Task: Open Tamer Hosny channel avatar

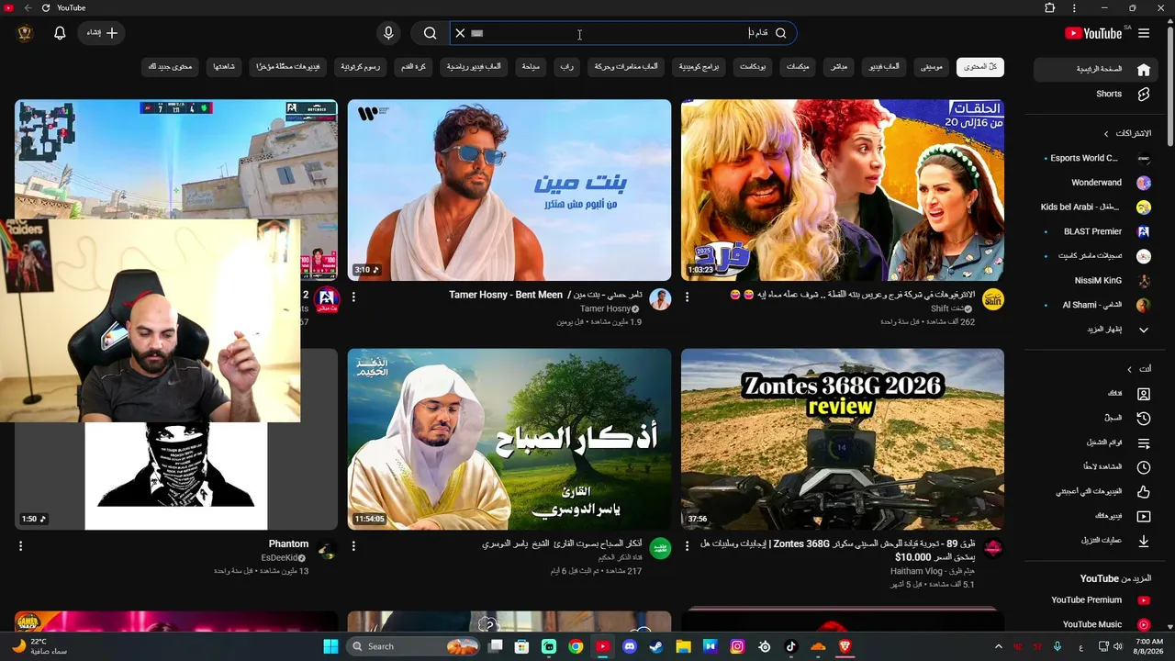Action: (x=660, y=299)
